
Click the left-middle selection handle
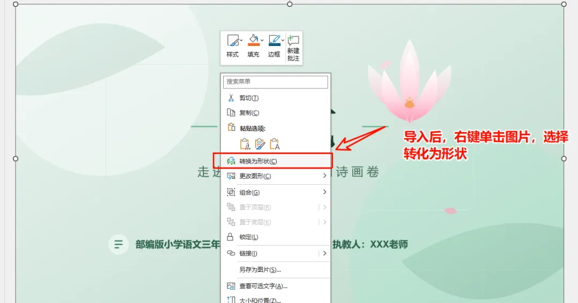tap(16, 158)
